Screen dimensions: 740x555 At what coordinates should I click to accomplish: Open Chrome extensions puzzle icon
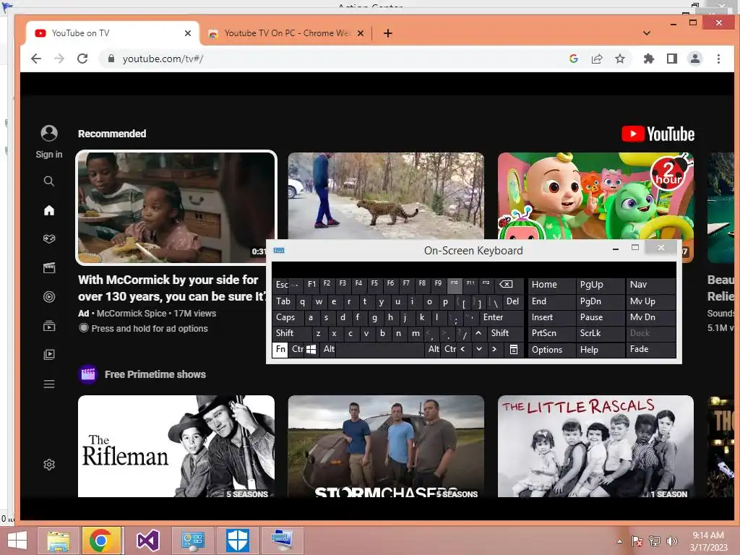(649, 59)
